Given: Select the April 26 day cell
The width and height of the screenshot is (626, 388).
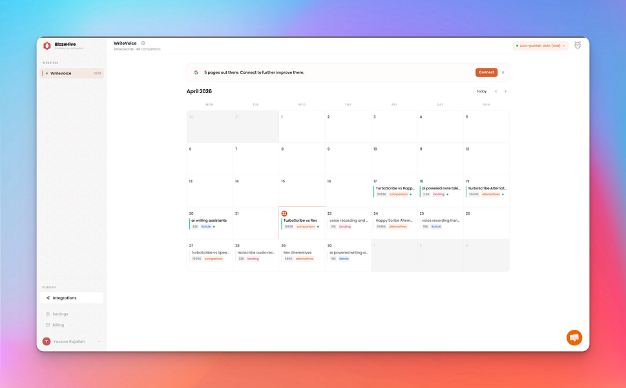Looking at the screenshot, I should 486,223.
